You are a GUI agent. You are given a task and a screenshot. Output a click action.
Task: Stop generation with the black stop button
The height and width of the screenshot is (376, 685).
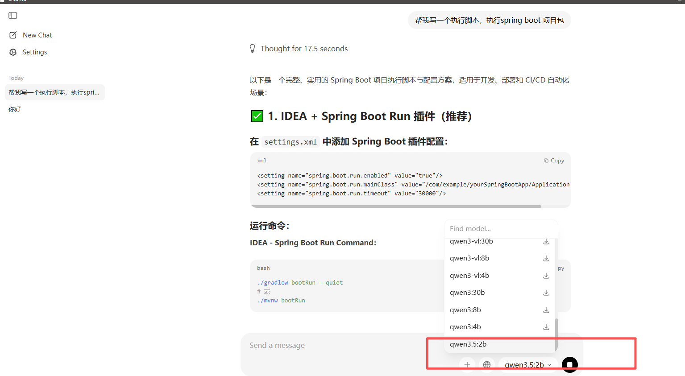(570, 365)
